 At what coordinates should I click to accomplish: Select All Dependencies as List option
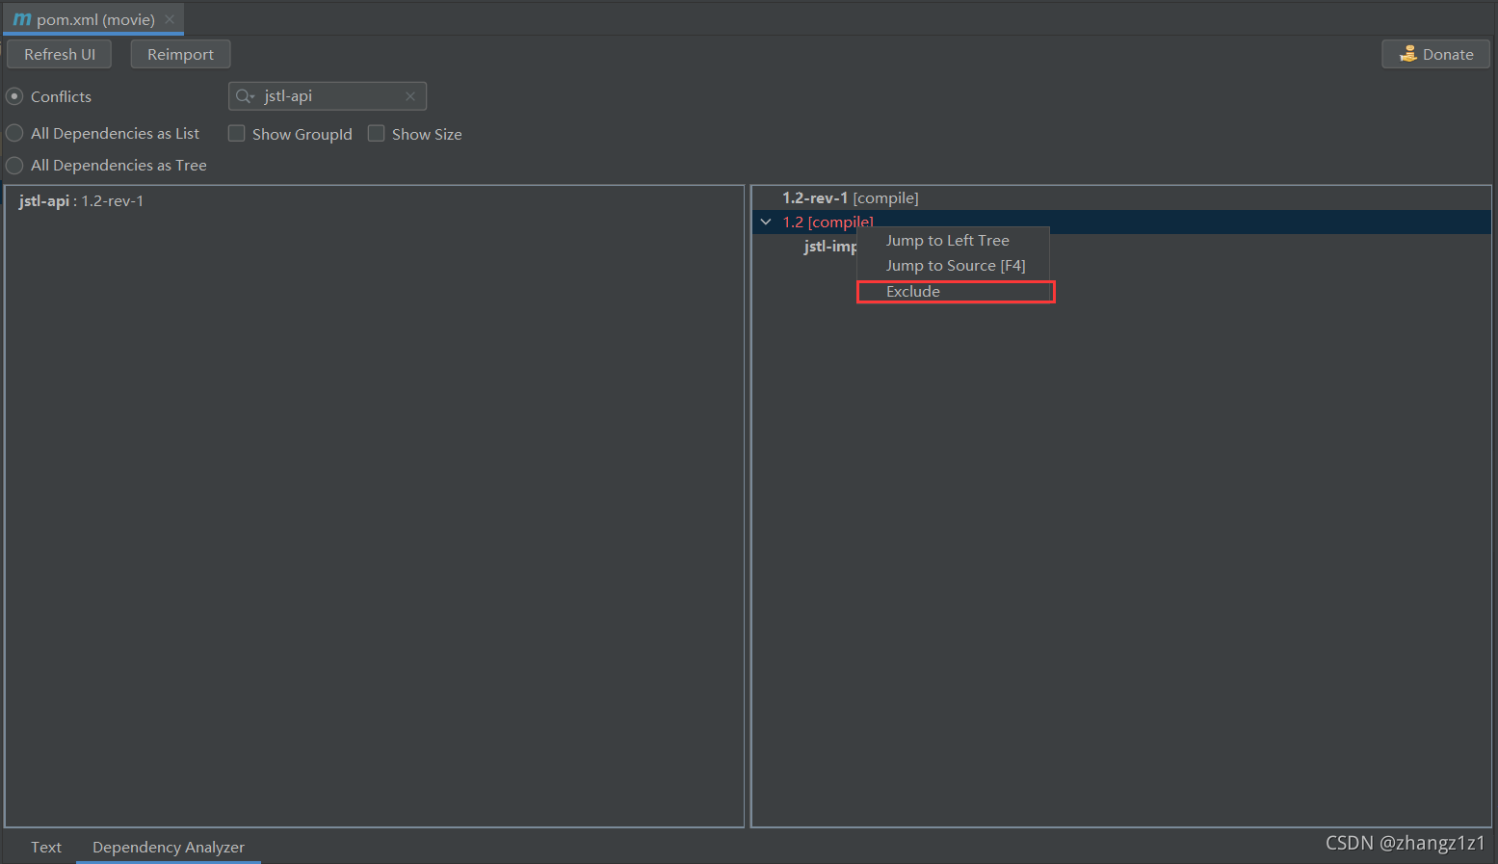(x=14, y=133)
